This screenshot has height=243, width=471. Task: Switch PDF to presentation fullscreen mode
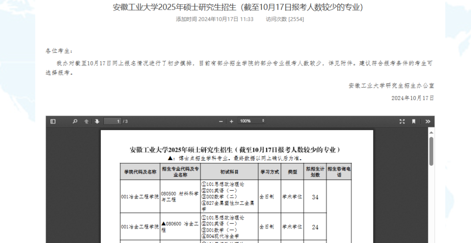[402, 121]
